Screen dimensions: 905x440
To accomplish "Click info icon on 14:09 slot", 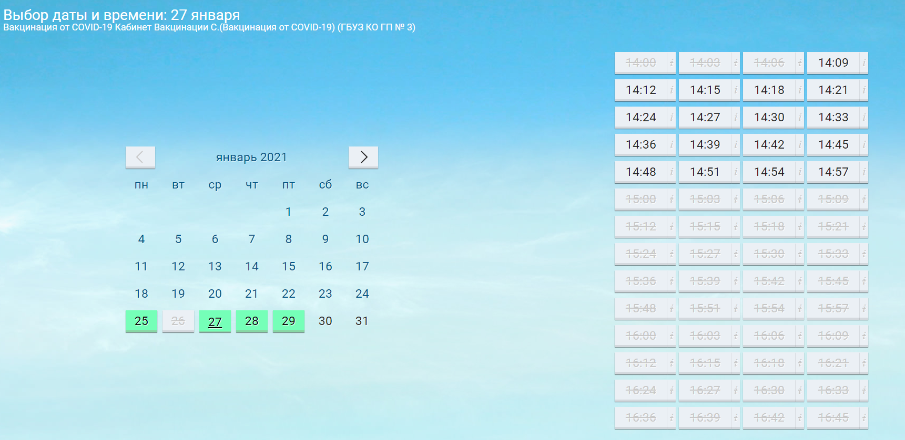I will click(863, 62).
